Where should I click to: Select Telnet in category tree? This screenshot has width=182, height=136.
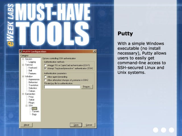[31, 100]
